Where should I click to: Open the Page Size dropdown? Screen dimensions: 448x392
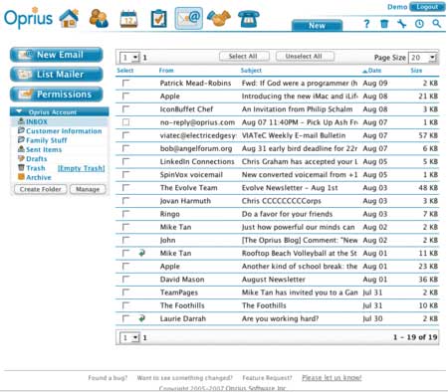coord(422,58)
